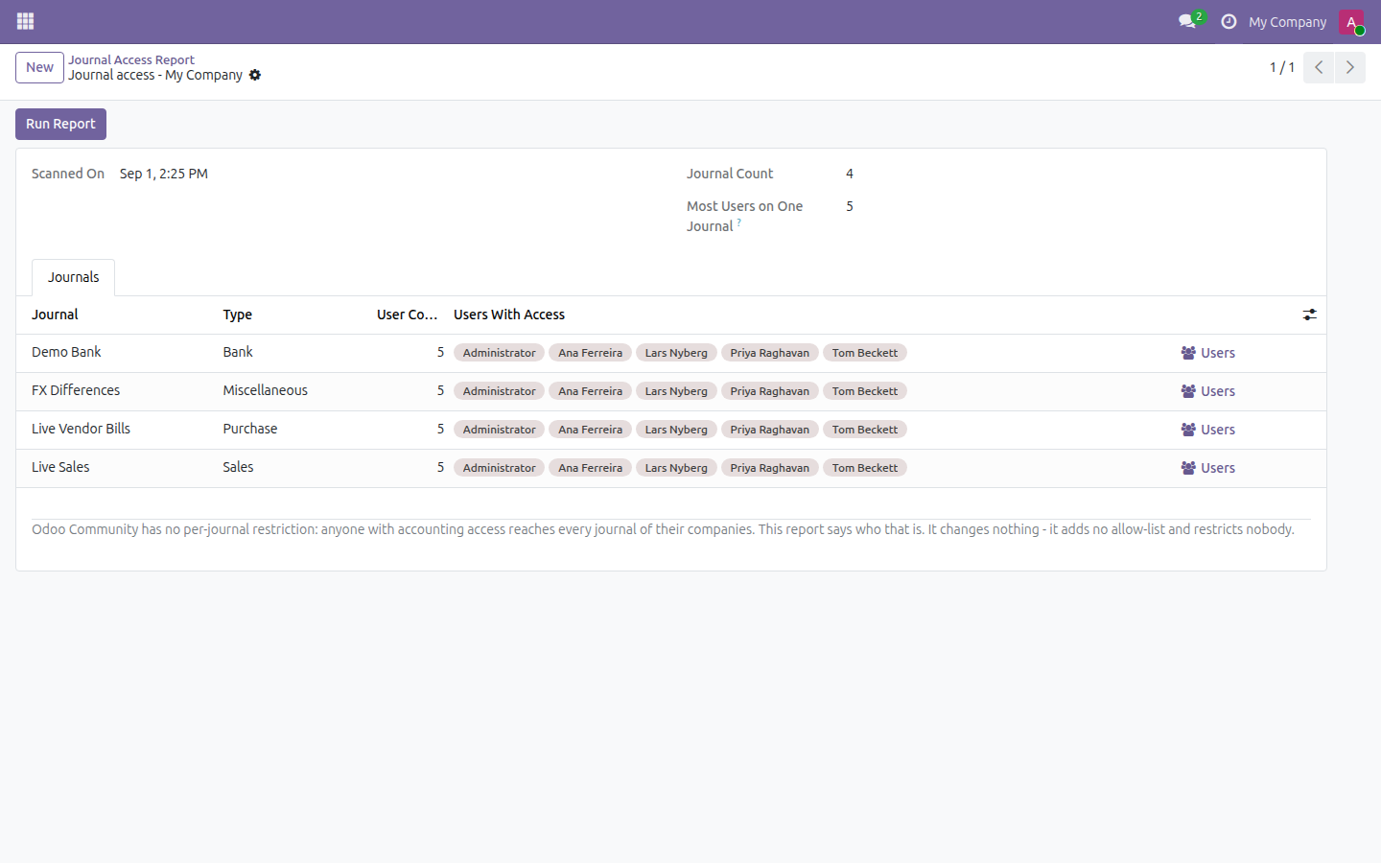Open the user avatar menu
Viewport: 1381px width, 863px height.
click(x=1351, y=21)
